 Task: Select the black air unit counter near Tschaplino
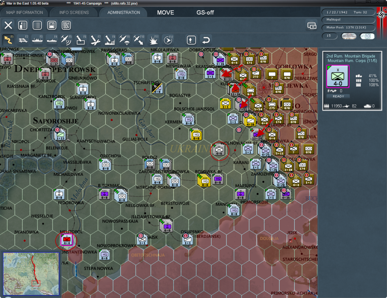tap(157, 88)
